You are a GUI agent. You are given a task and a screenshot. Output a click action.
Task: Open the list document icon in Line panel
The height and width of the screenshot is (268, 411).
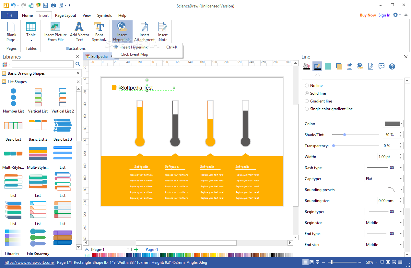349,66
